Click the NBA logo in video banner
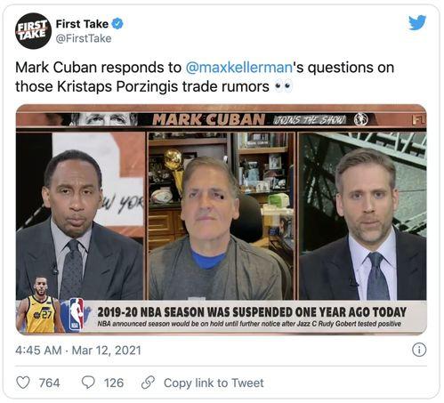Image resolution: width=444 pixels, height=403 pixels. point(77,315)
